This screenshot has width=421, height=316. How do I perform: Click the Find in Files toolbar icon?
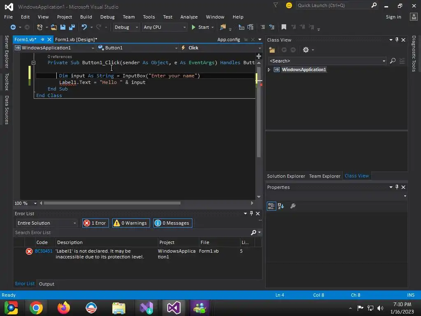coord(223,27)
